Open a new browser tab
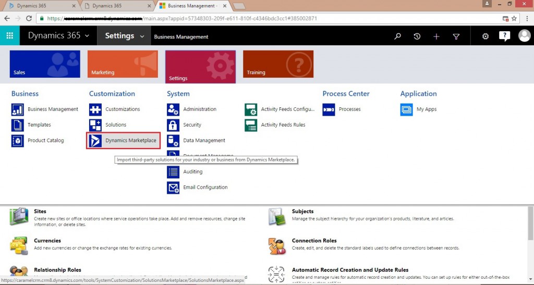 (x=239, y=6)
